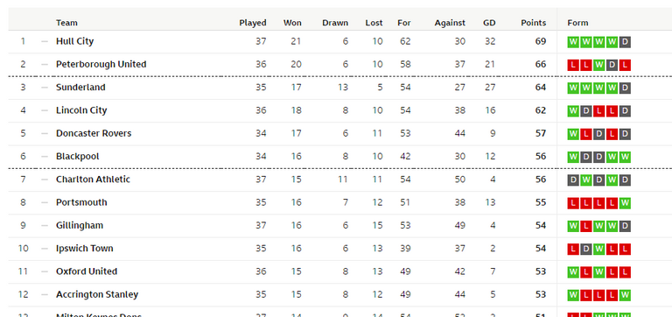Click Sunderland's first green W form badge
This screenshot has width=672, height=317.
[x=573, y=88]
